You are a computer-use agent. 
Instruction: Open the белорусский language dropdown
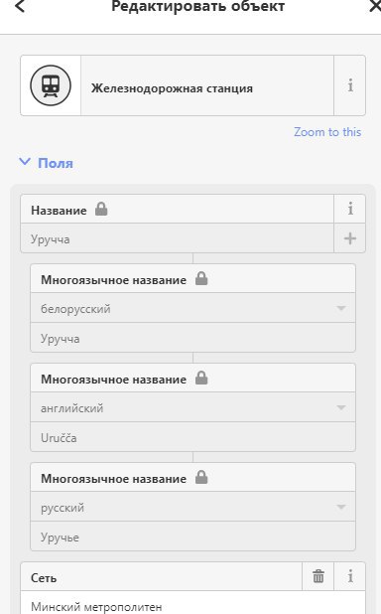[192, 308]
